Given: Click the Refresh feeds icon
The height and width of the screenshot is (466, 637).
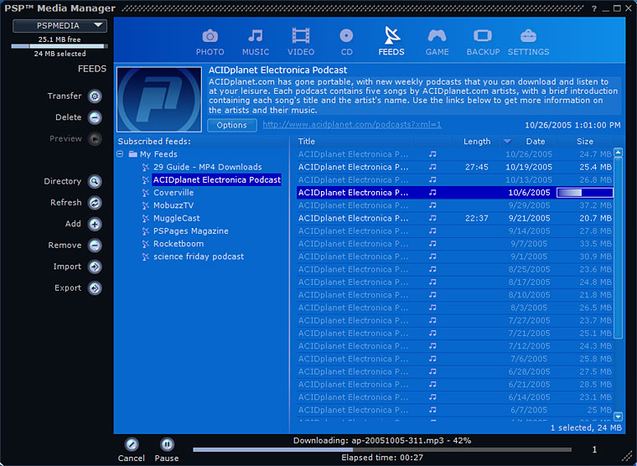Looking at the screenshot, I should [95, 203].
